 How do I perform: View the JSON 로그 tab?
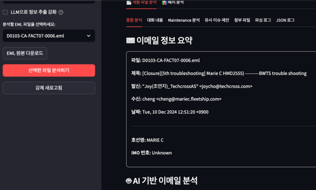click(x=285, y=20)
